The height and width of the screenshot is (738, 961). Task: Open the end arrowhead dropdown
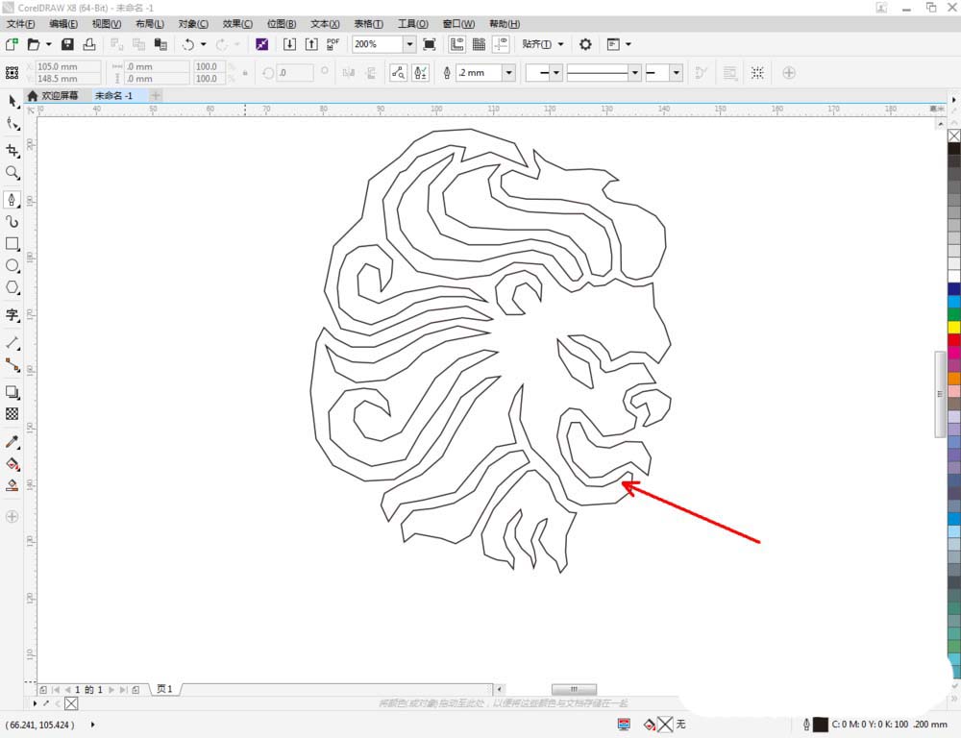pyautogui.click(x=676, y=73)
